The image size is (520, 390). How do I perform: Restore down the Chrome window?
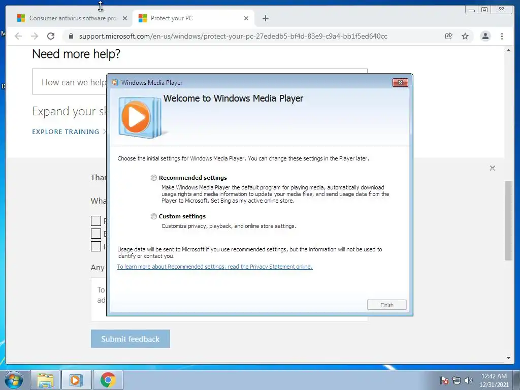484,10
